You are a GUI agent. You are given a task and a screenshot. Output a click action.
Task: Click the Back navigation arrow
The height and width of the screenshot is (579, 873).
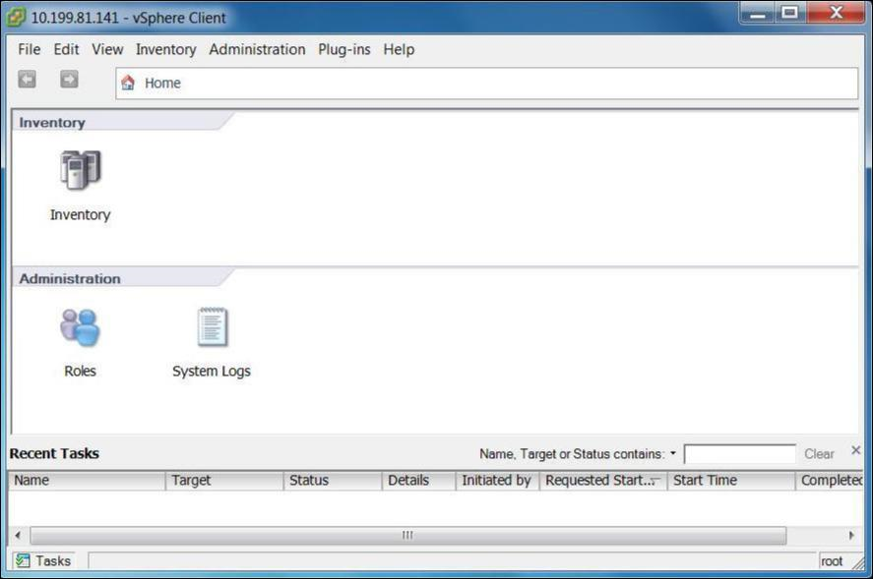[x=27, y=80]
